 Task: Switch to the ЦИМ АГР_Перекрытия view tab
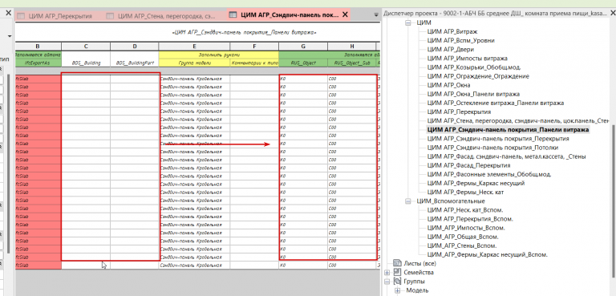click(x=59, y=16)
